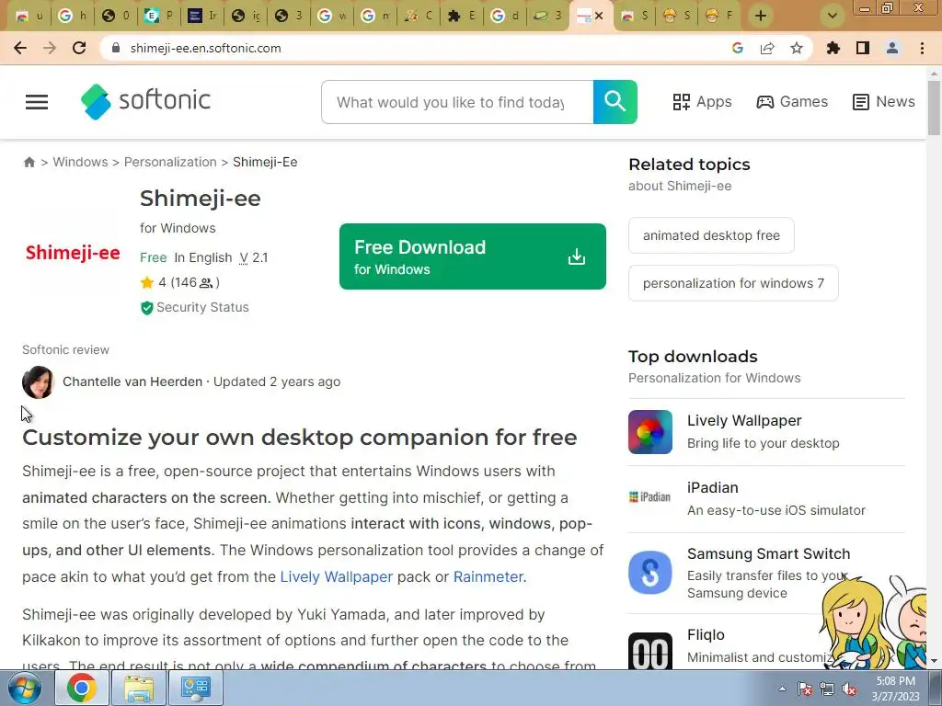Image resolution: width=942 pixels, height=706 pixels.
Task: Click the address bar URL
Action: (x=205, y=48)
